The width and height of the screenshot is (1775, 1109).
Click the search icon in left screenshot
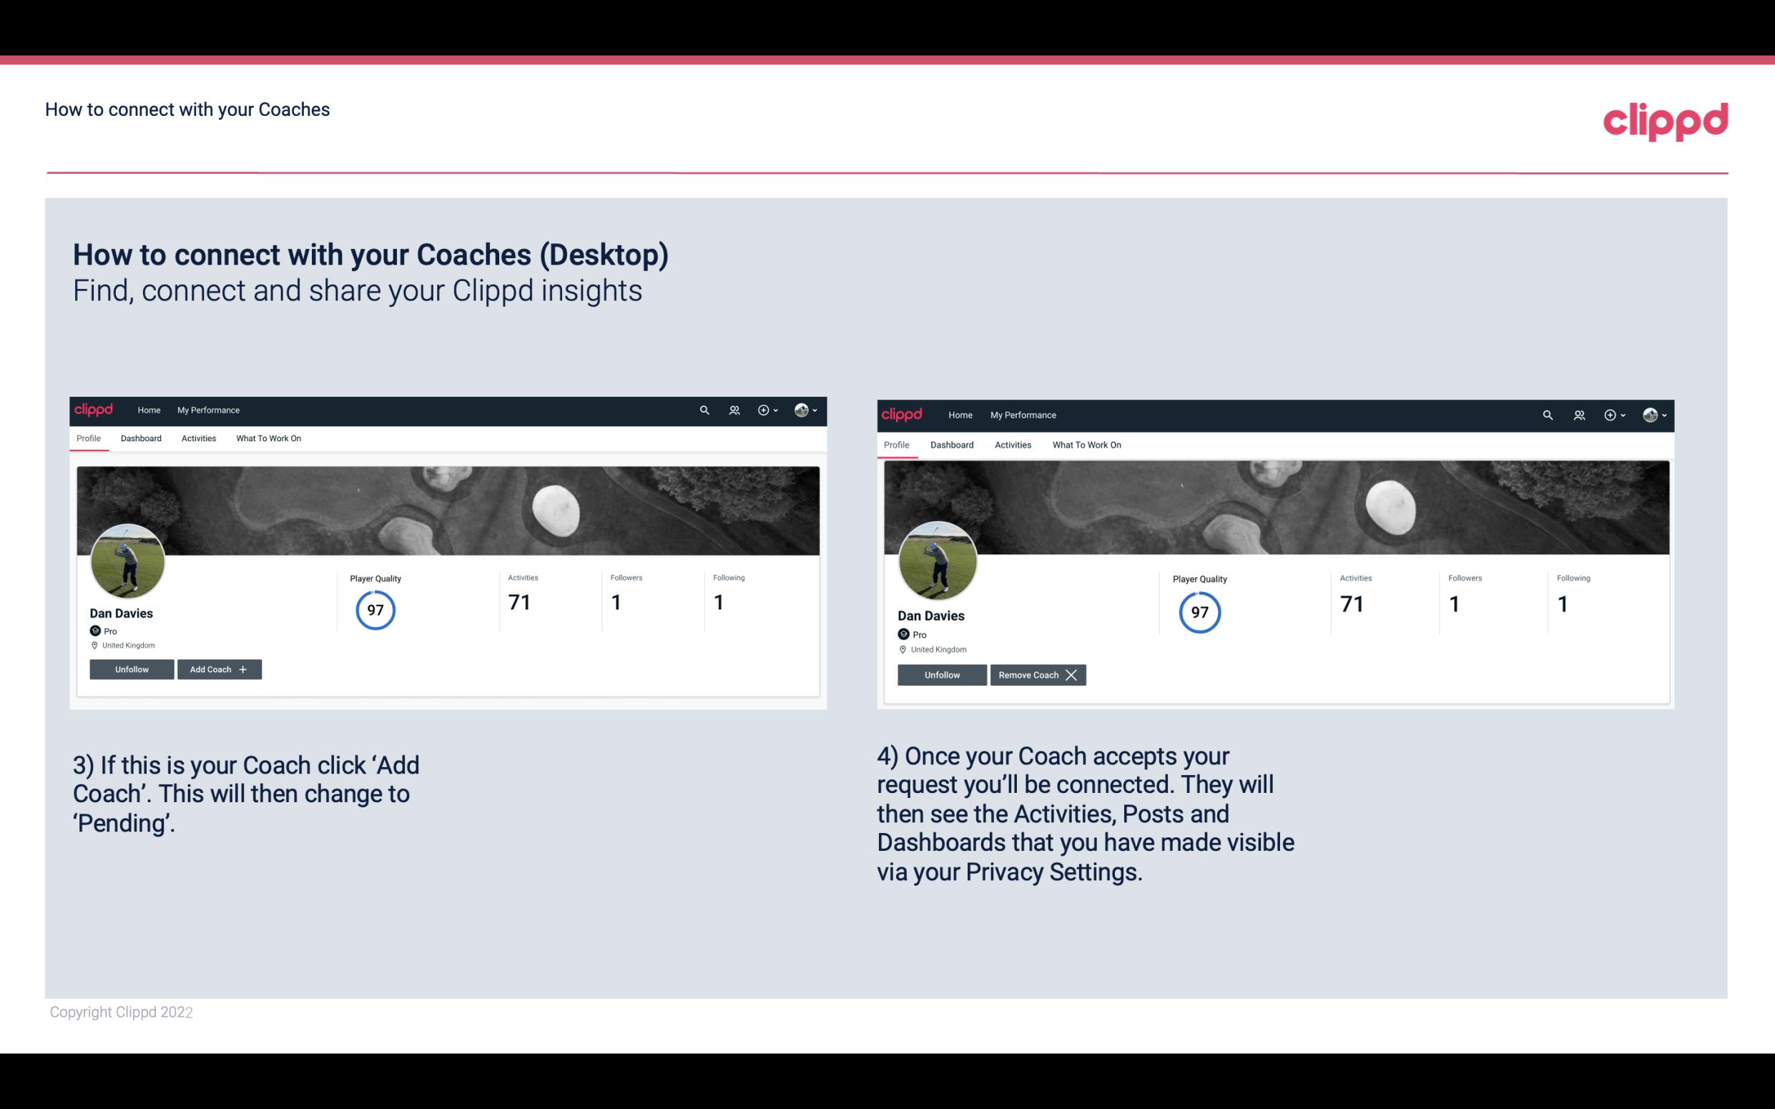[704, 410]
